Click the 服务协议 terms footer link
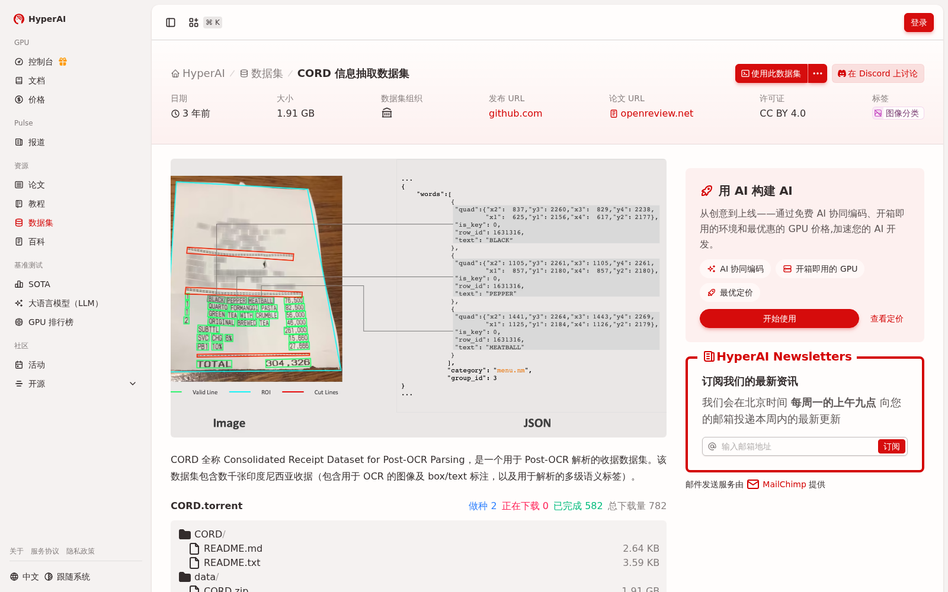The image size is (948, 592). [x=45, y=551]
